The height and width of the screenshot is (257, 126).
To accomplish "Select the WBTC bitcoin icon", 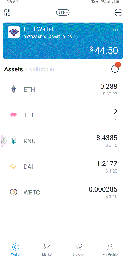I will pos(13,192).
